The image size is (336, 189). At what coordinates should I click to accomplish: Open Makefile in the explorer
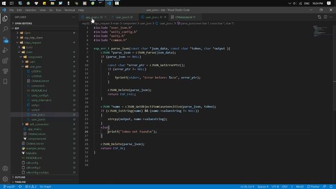(x=31, y=153)
